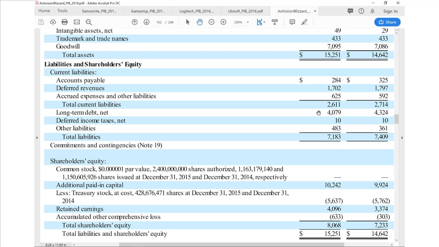The image size is (439, 247).
Task: Click the Other liabilities value 361
Action: click(383, 128)
